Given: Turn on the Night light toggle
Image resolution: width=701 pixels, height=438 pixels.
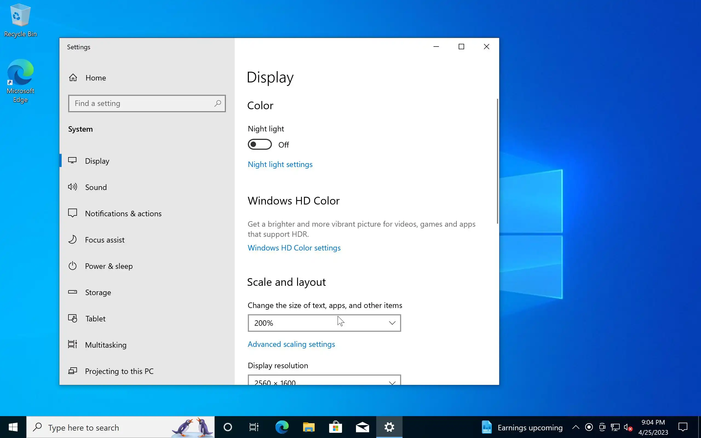Looking at the screenshot, I should (260, 144).
